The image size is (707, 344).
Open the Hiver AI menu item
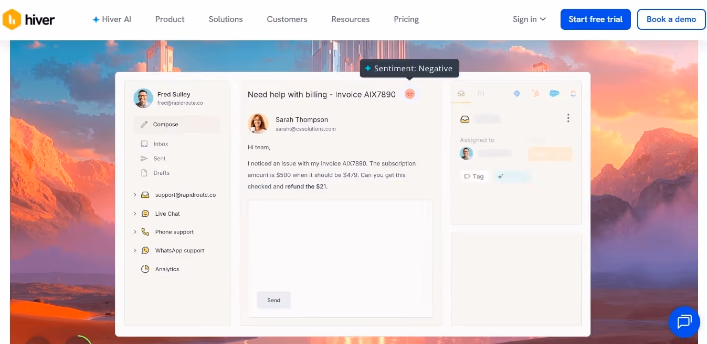click(x=112, y=19)
